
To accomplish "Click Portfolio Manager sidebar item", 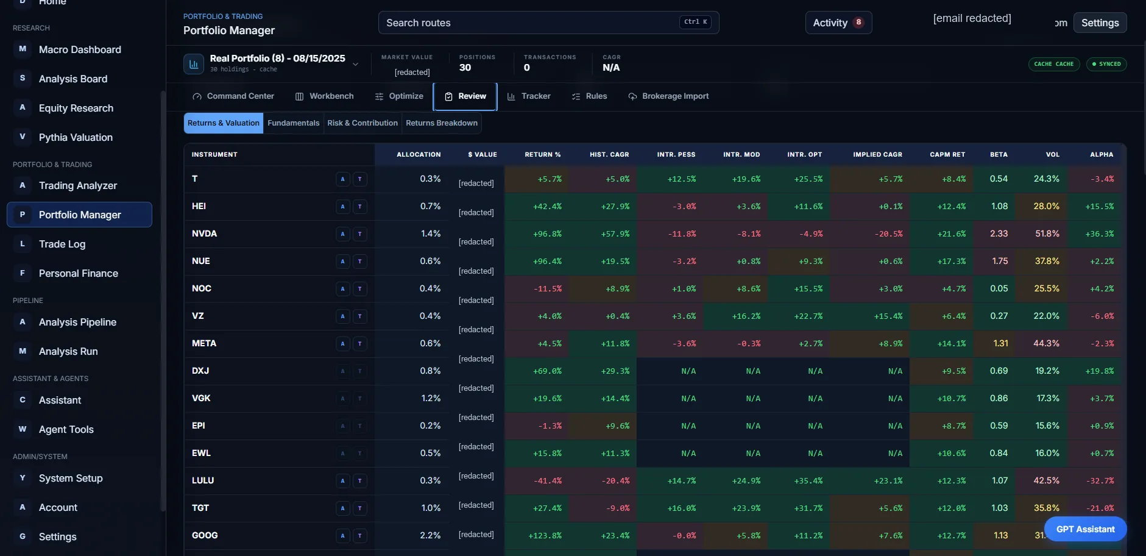I will click(79, 215).
